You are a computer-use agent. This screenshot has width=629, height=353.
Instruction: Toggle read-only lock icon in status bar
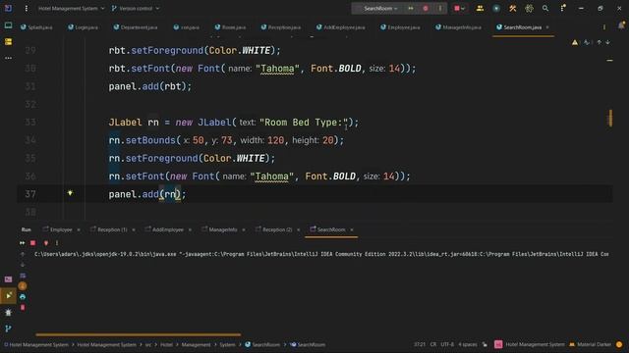[x=485, y=344]
